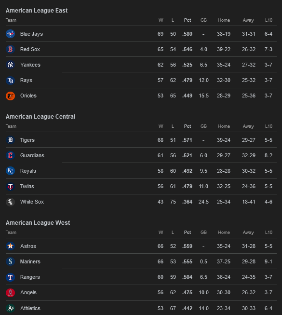The height and width of the screenshot is (315, 282).
Task: Click the Blue Jays team logo
Action: click(11, 34)
